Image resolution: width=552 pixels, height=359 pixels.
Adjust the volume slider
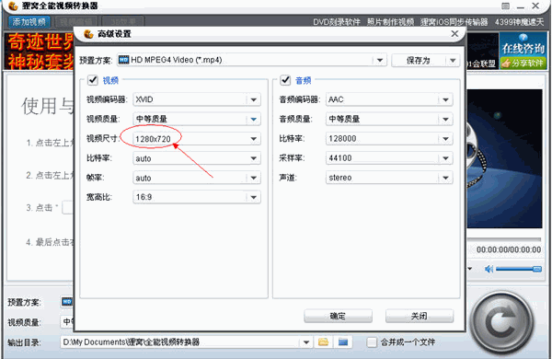pos(519,269)
